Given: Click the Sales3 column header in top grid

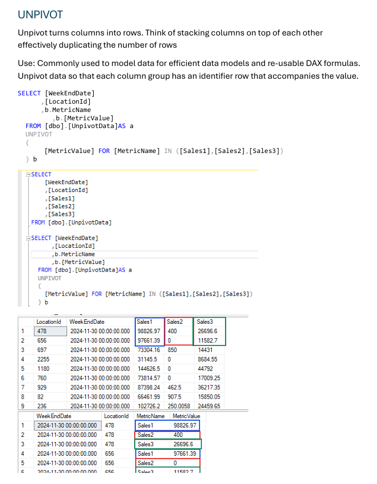Looking at the screenshot, I should pyautogui.click(x=205, y=322).
